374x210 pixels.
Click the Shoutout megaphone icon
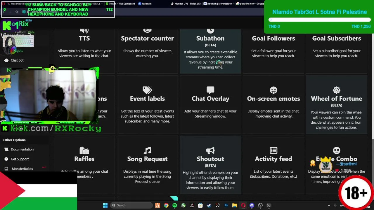tap(210, 150)
